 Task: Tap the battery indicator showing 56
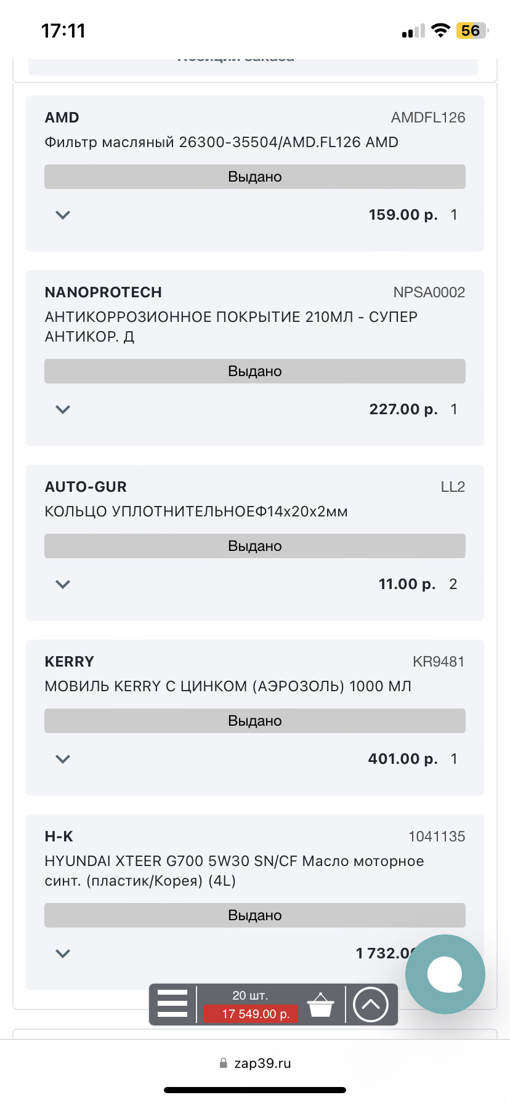pos(471,30)
